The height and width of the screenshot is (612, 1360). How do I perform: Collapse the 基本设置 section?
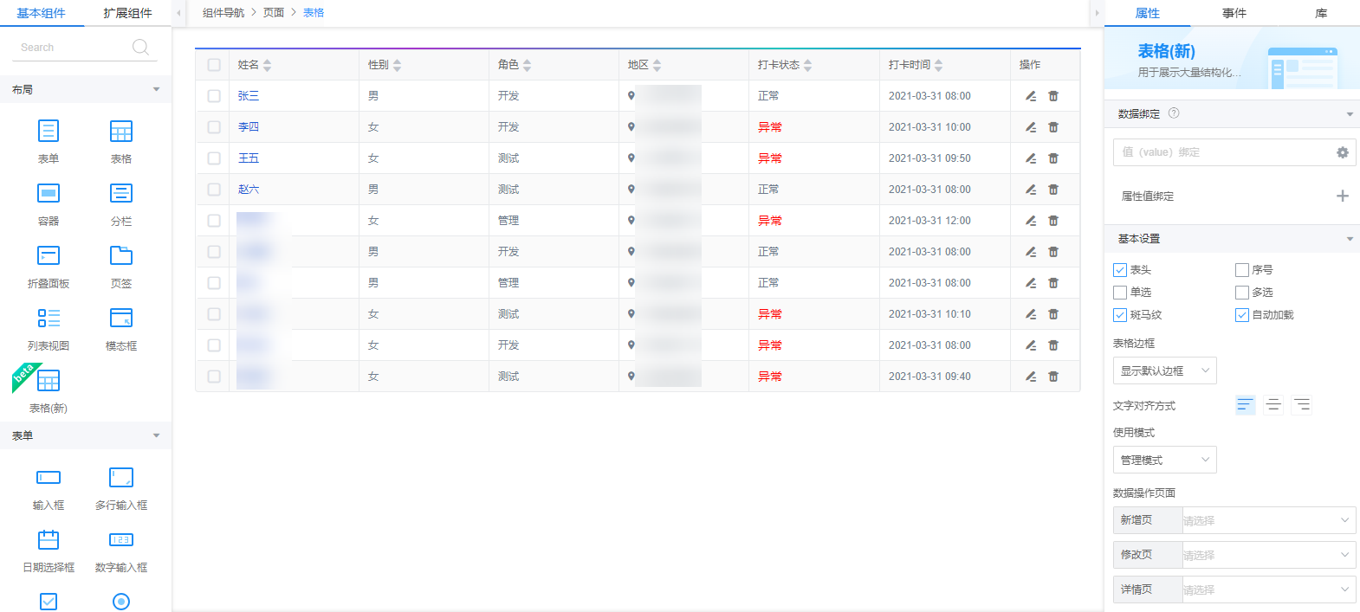[x=1350, y=239]
